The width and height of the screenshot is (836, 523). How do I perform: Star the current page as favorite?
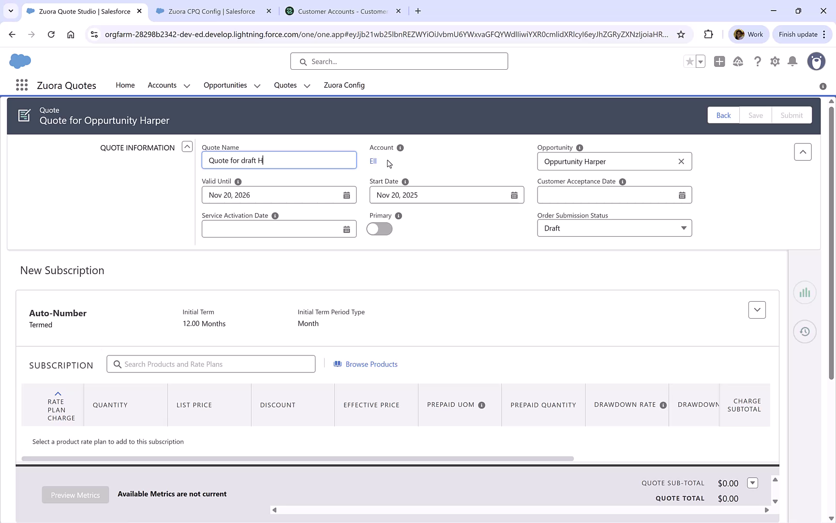point(689,62)
